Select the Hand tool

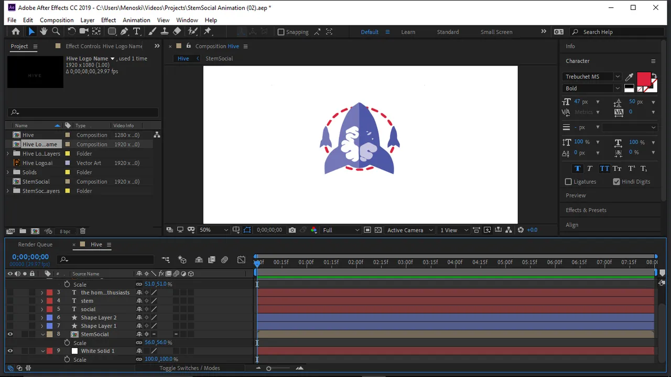(x=44, y=31)
